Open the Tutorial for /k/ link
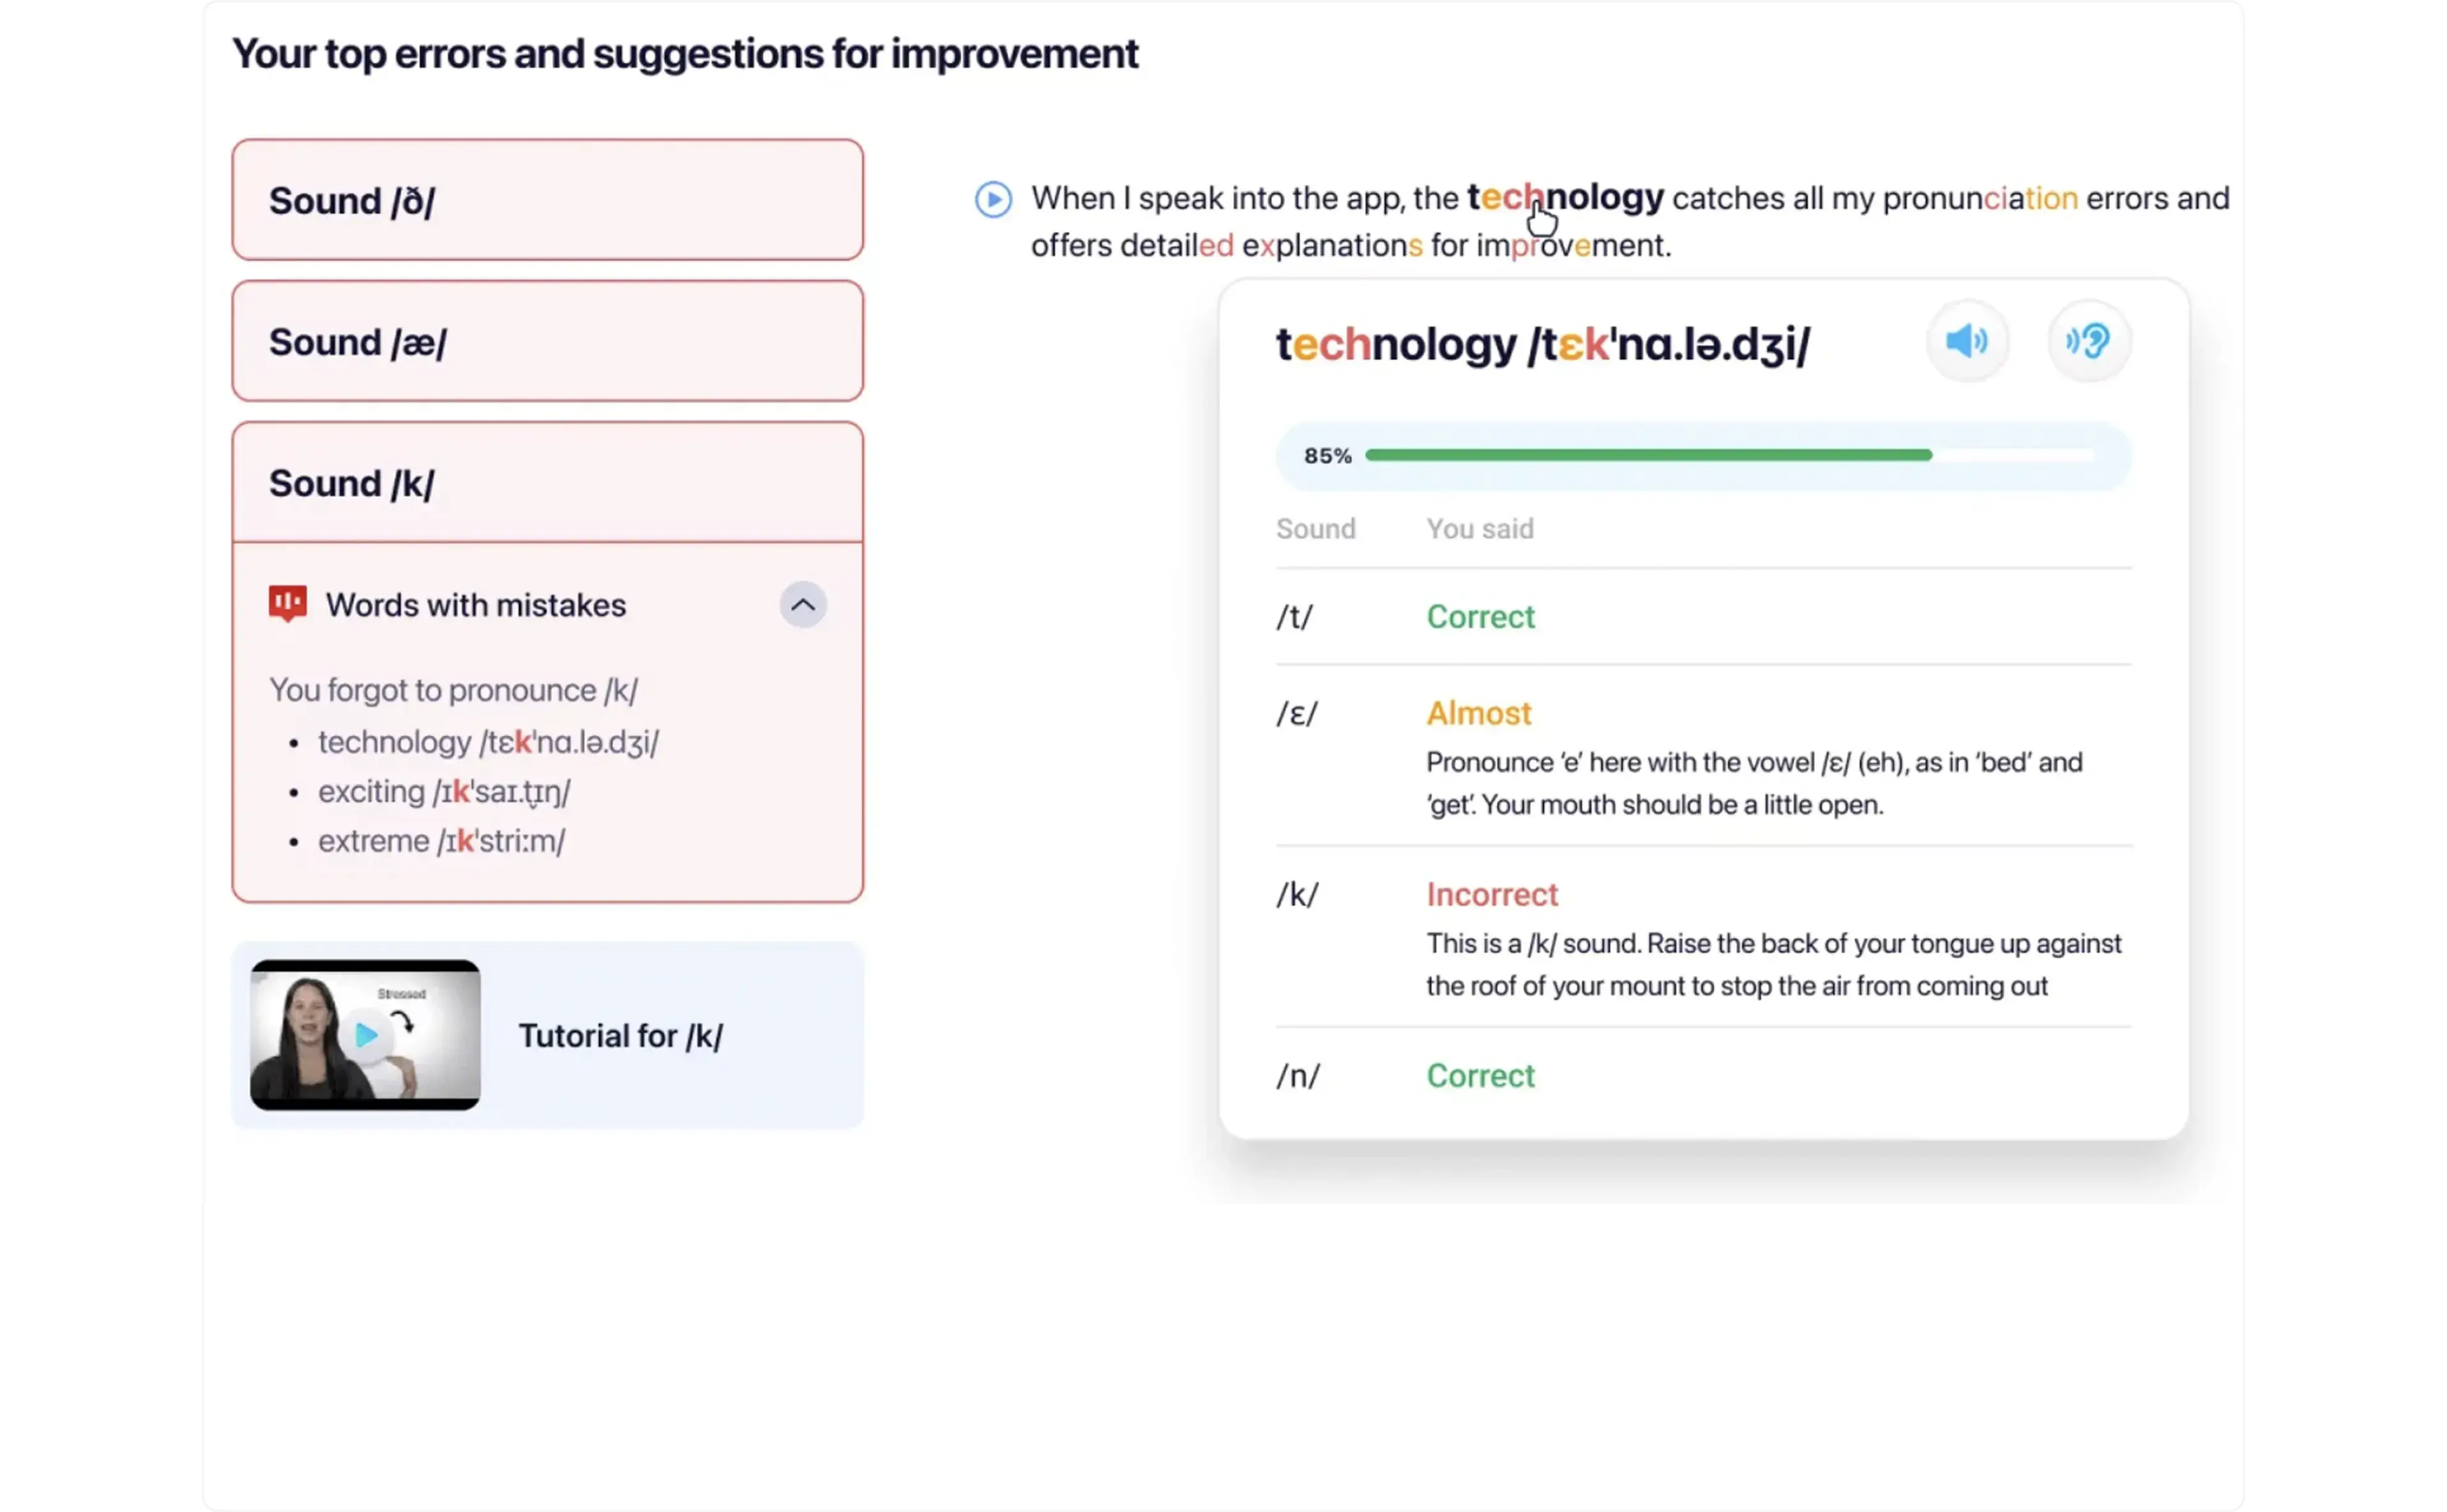 pos(620,1036)
